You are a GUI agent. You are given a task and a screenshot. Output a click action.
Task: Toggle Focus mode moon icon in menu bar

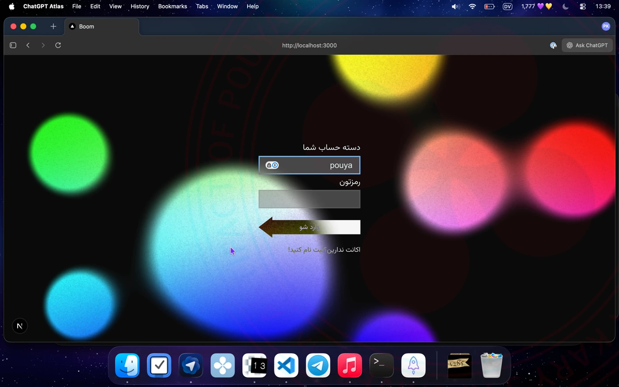coord(565,7)
